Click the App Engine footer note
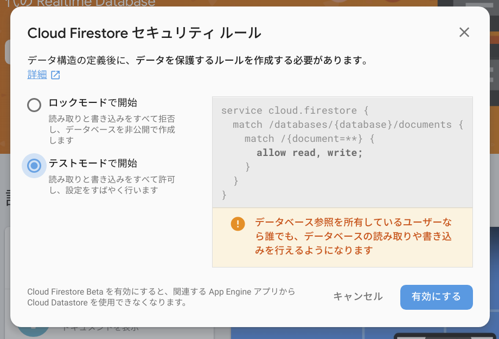 162,297
